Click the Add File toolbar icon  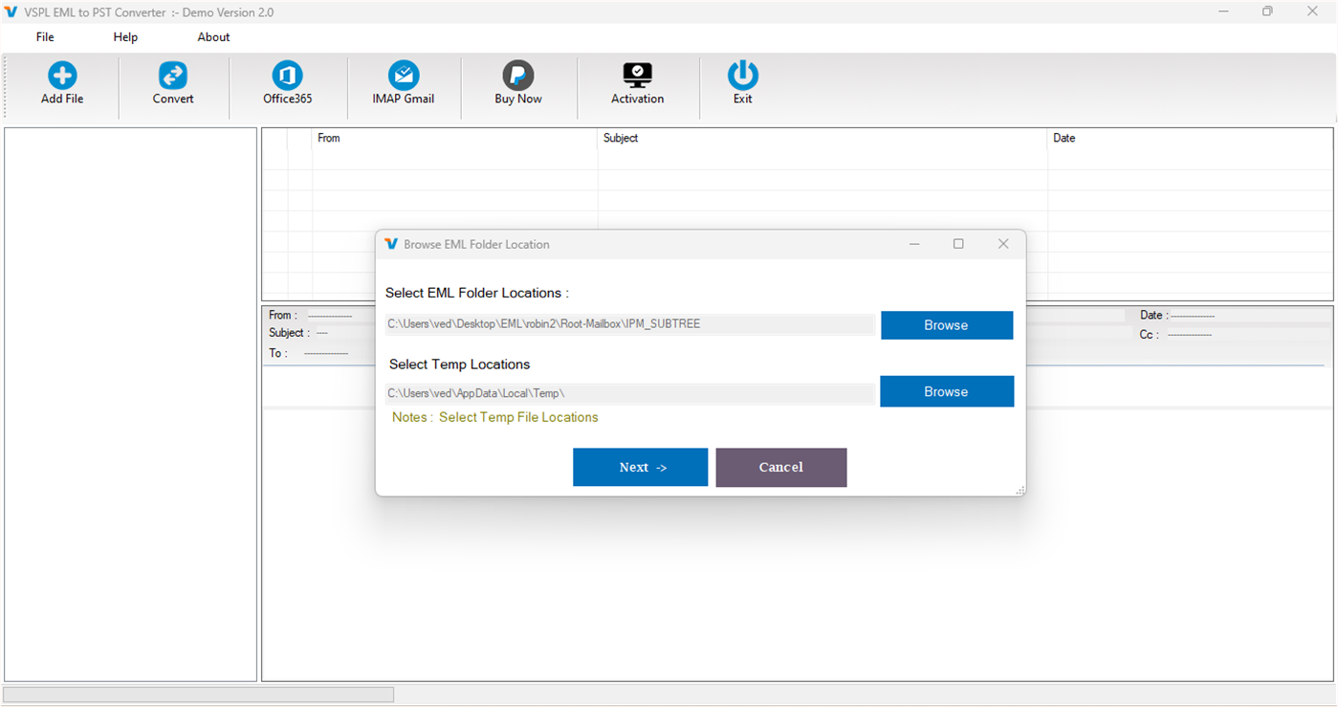pyautogui.click(x=61, y=83)
